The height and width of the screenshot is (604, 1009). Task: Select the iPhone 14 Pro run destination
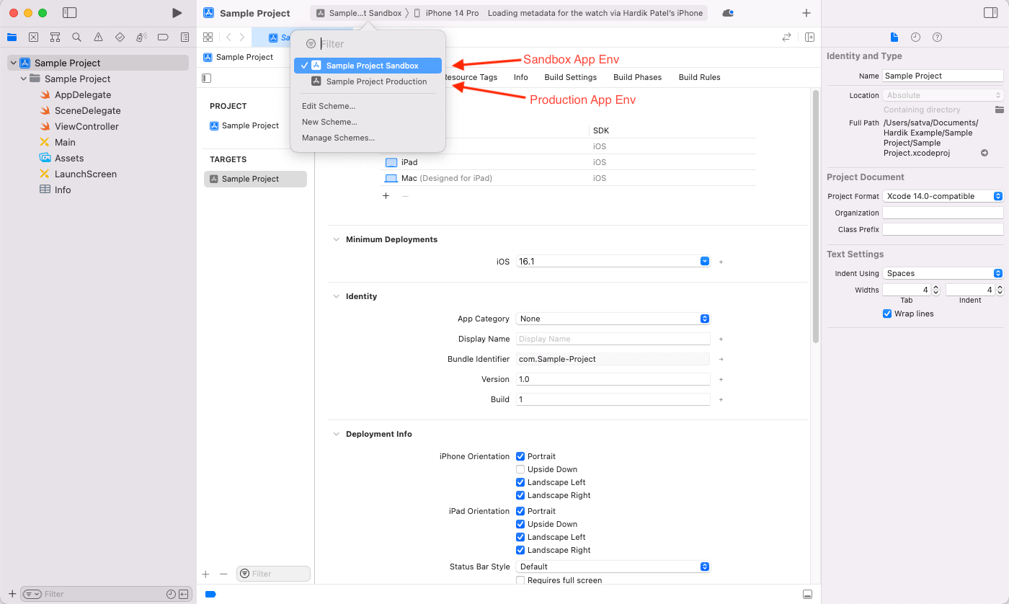447,13
